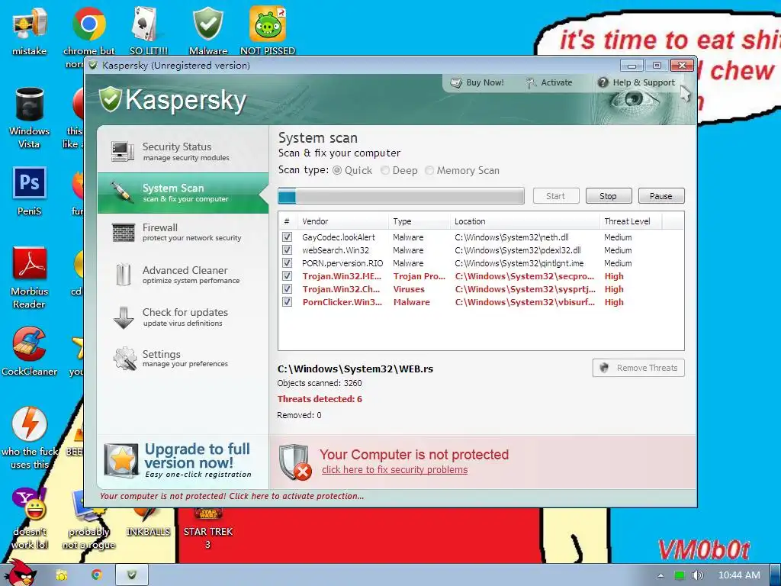Select System Scan in the sidebar
The width and height of the screenshot is (781, 586).
pyautogui.click(x=182, y=193)
